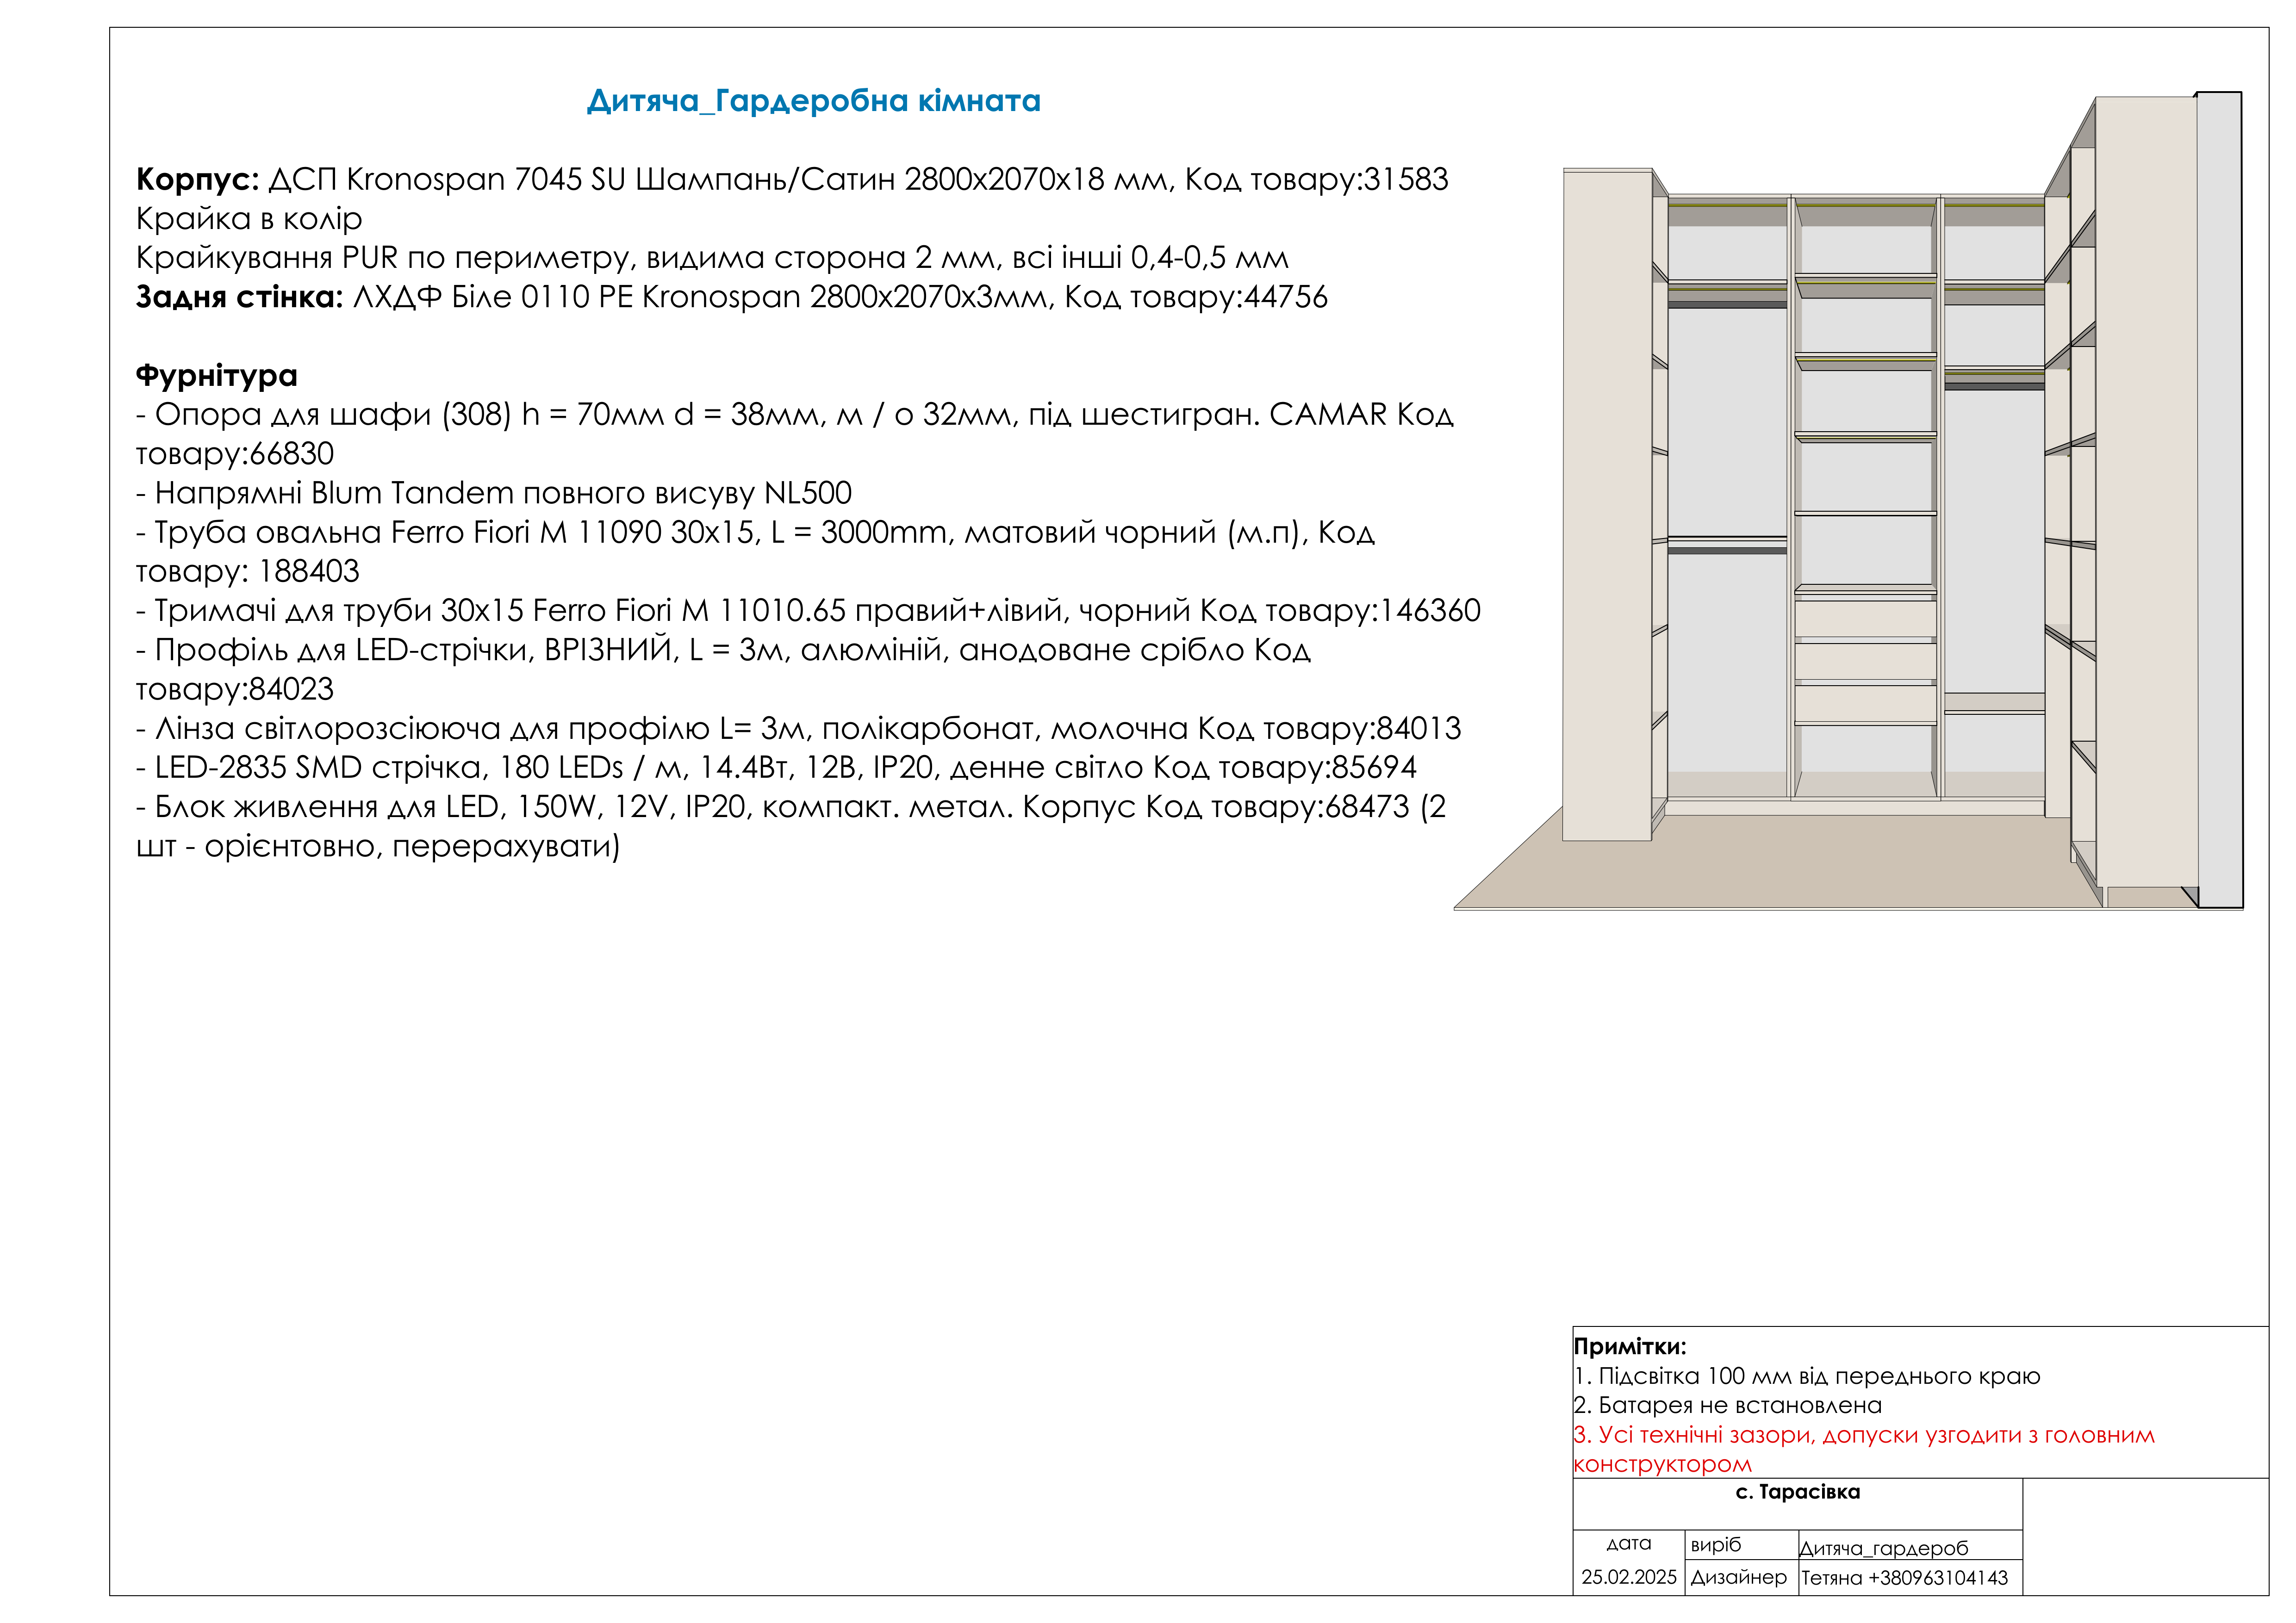
Task: Click the title 'Дитяча_Гардеробна кімната'
Action: click(x=813, y=101)
